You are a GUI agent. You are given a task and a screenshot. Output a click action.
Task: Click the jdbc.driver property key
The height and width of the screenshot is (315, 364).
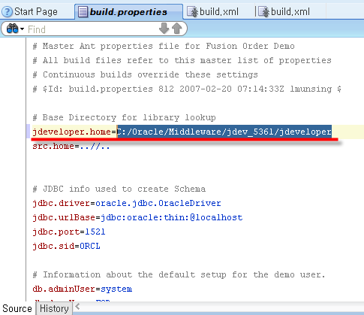point(61,203)
